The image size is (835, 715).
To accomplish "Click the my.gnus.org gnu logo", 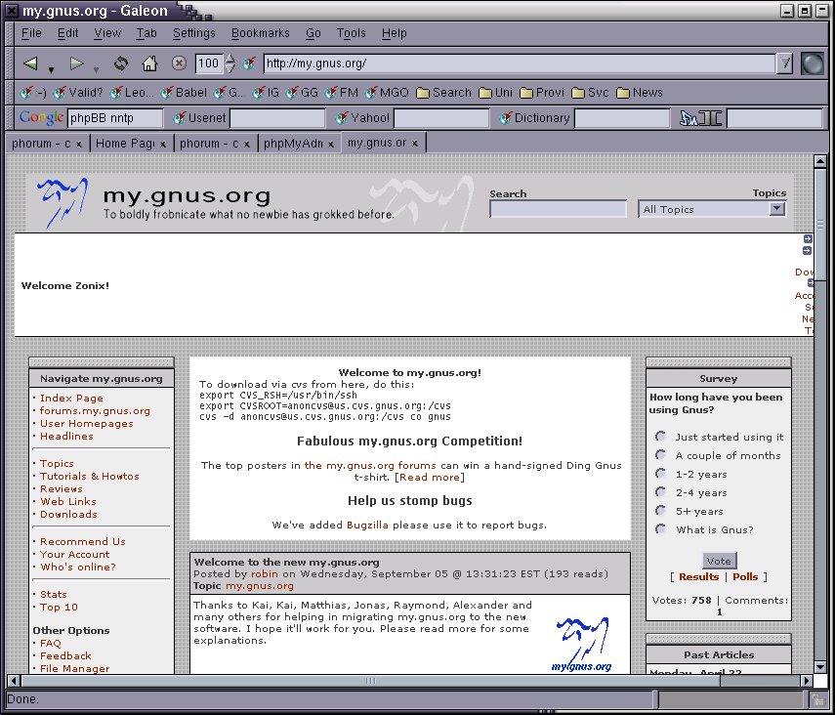I will [x=63, y=202].
